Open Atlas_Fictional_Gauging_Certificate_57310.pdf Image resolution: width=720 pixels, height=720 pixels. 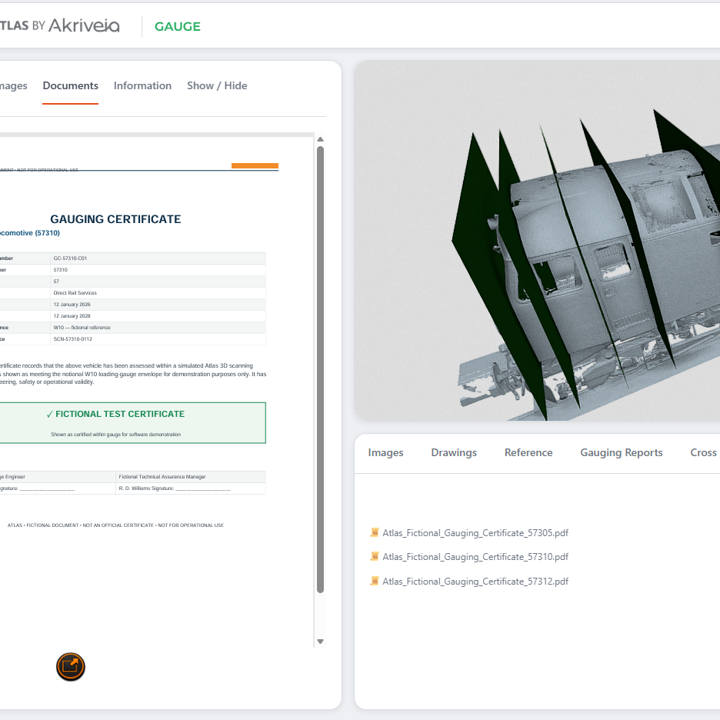(475, 557)
